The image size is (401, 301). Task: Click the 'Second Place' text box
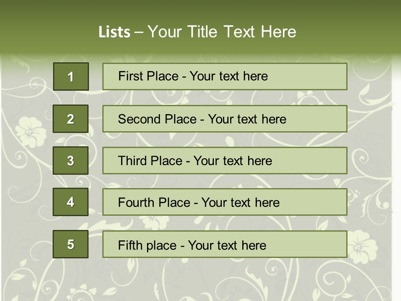click(225, 119)
